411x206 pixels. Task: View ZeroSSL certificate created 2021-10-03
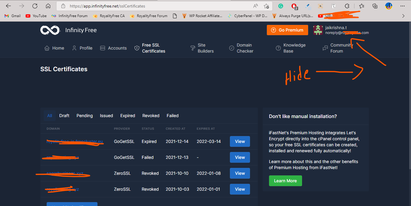coord(240,189)
